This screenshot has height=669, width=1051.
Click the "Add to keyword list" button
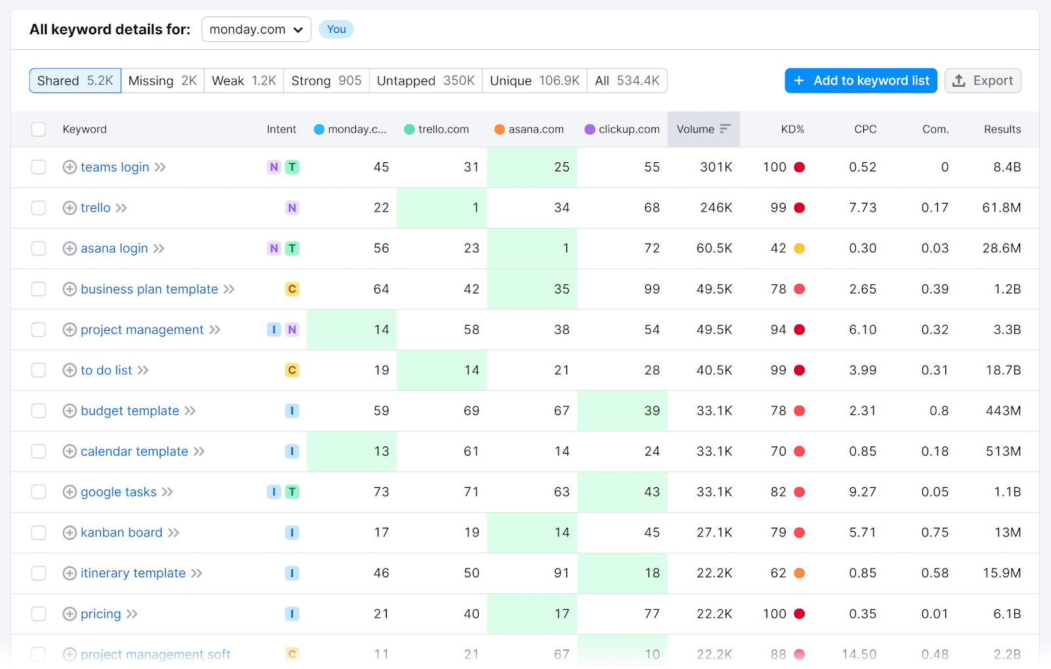[861, 80]
